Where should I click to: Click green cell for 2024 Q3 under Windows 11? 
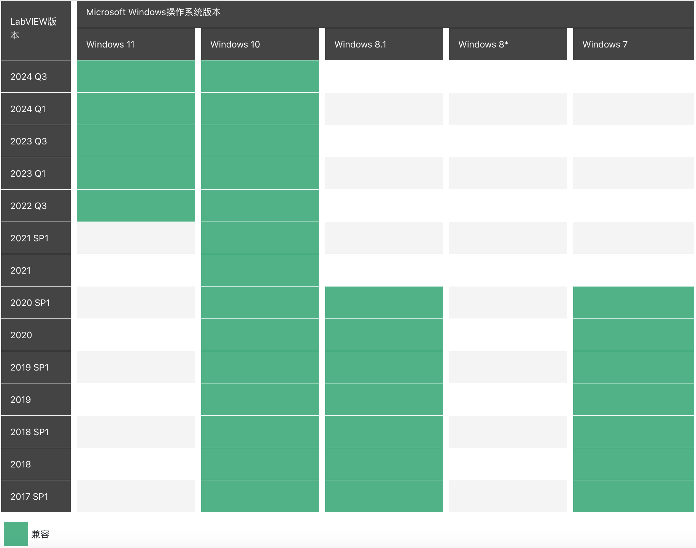click(x=136, y=76)
